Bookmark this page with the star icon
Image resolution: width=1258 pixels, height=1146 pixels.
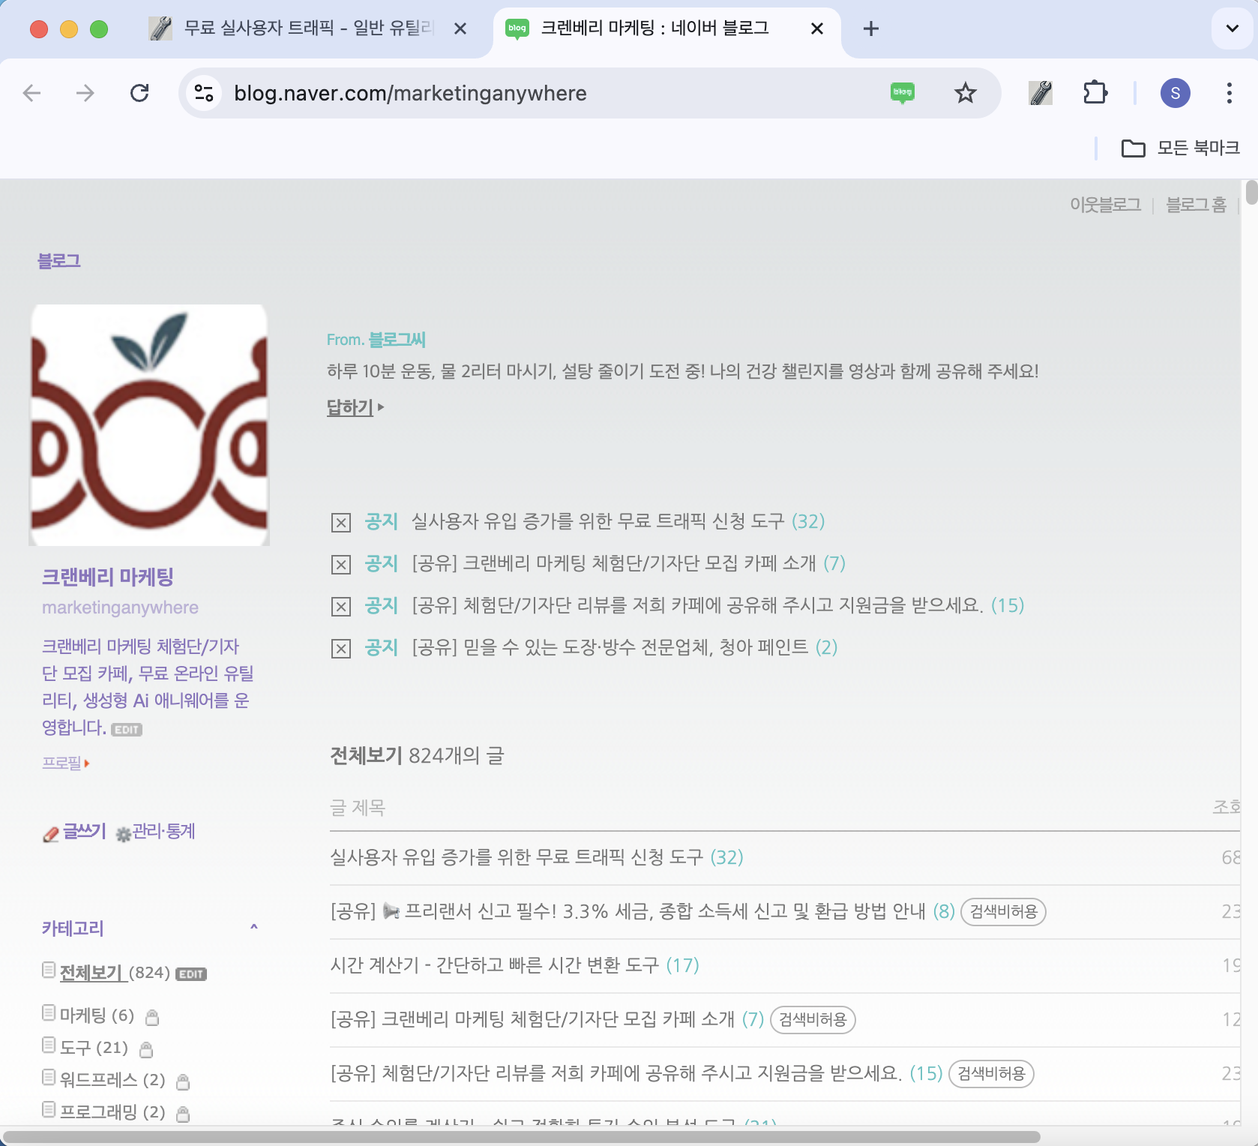965,93
